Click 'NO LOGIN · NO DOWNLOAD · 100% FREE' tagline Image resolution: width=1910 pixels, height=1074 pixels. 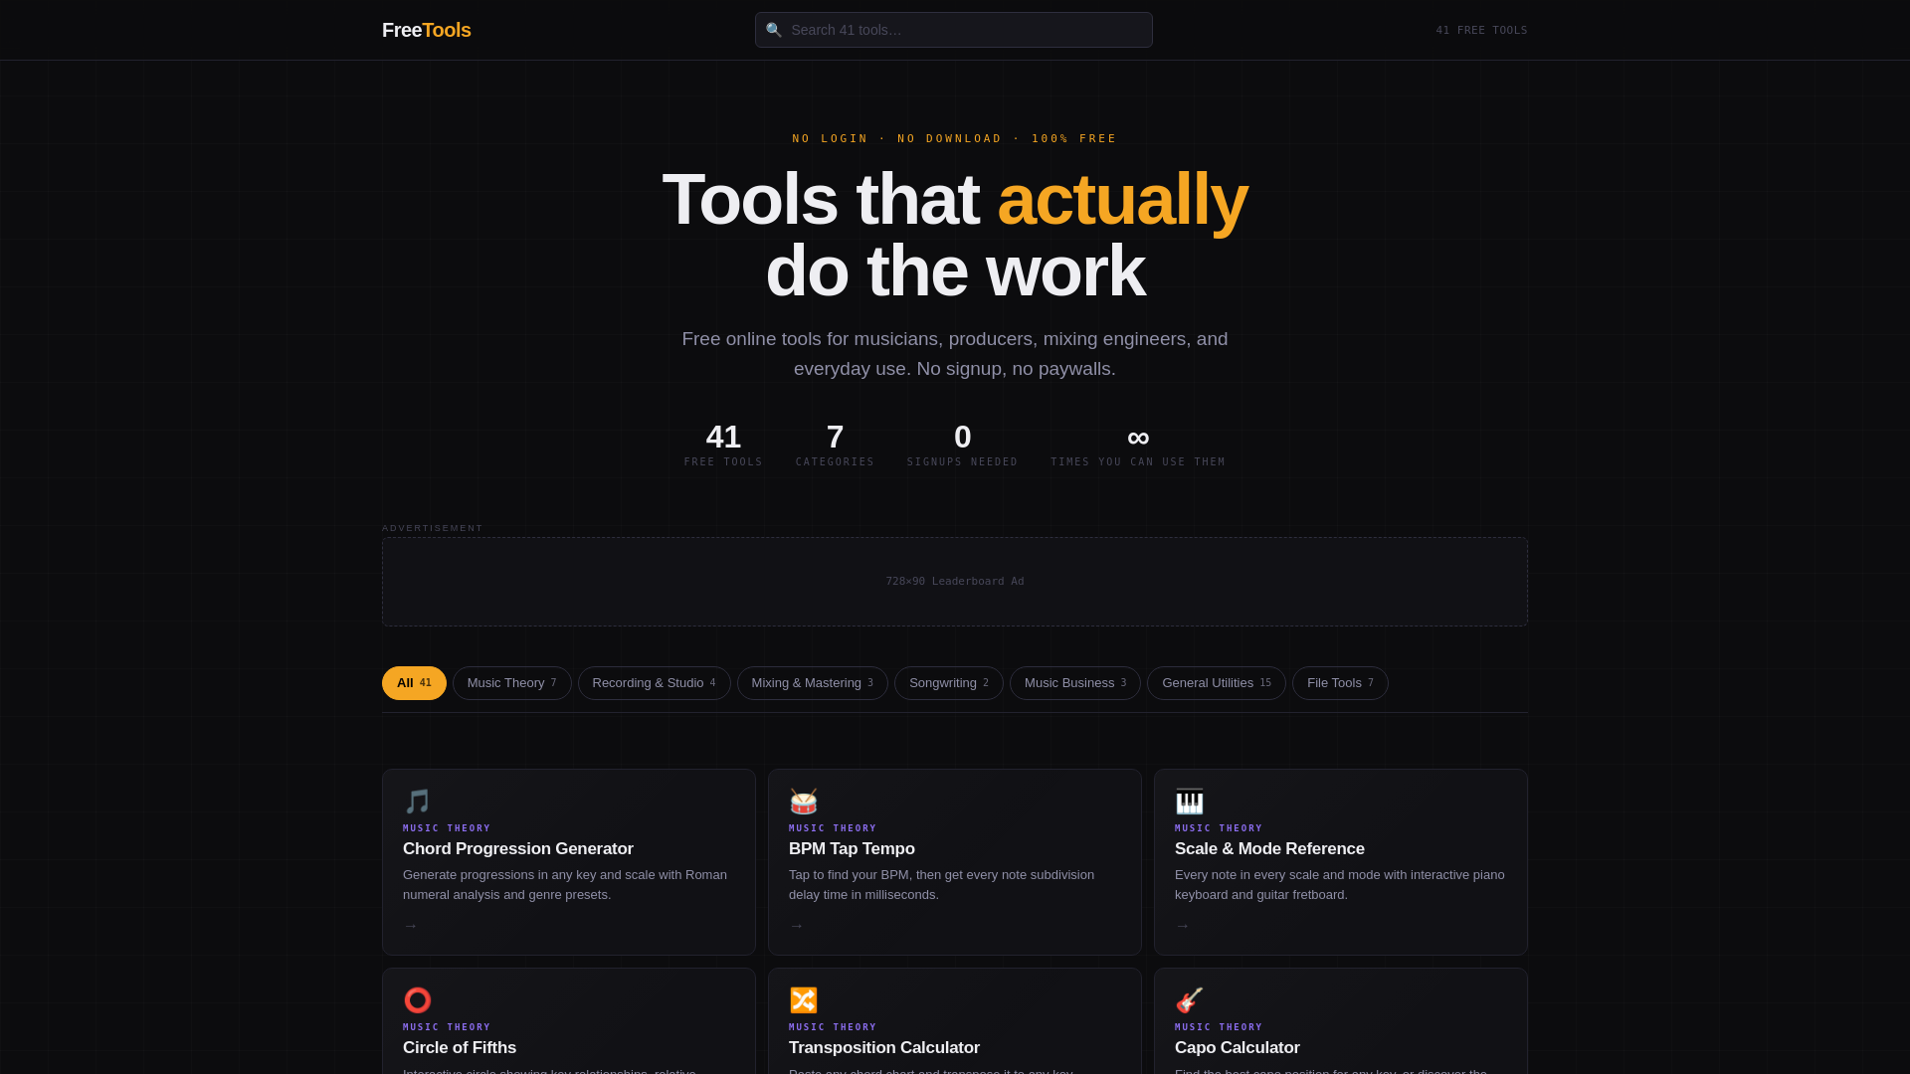[x=955, y=139]
